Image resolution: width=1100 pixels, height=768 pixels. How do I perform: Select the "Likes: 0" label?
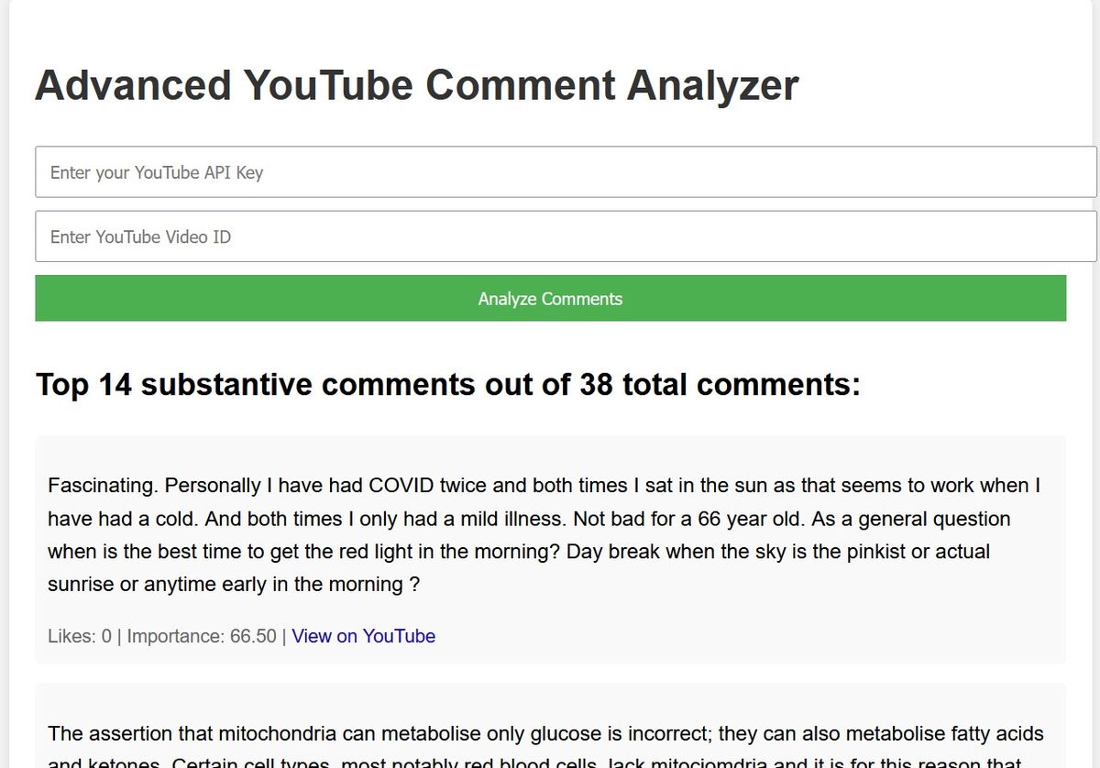coord(80,636)
